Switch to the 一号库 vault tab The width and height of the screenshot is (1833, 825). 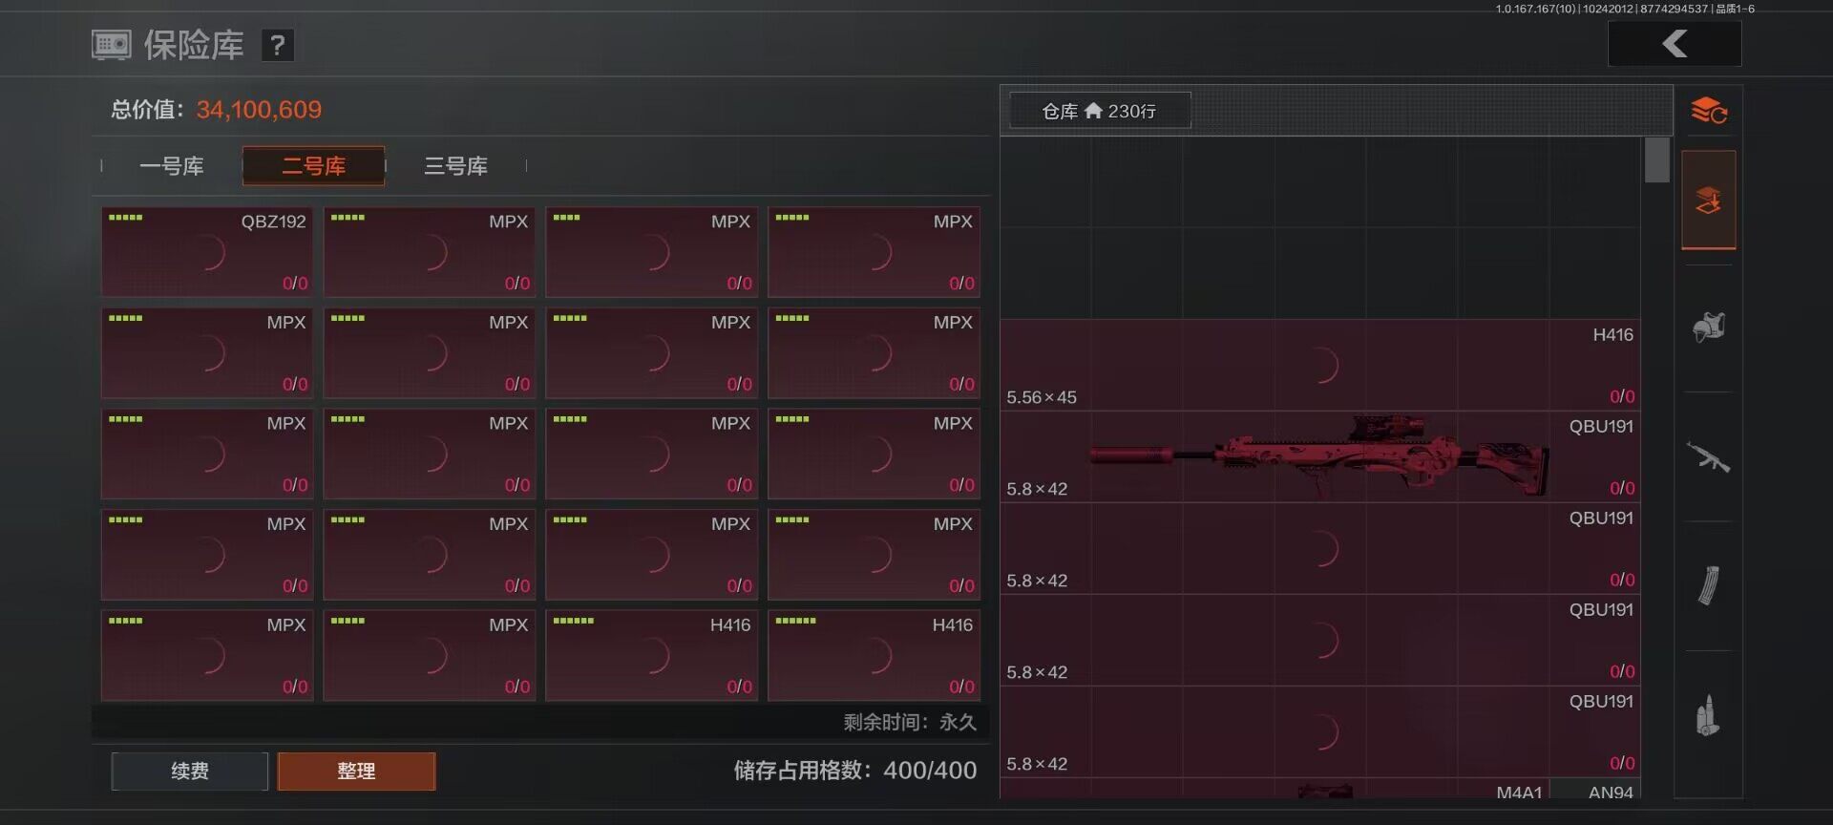point(172,166)
